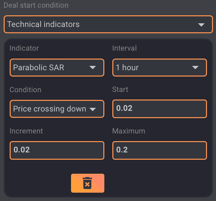Viewport: 216px width, 201px height.
Task: Click the Interval field label
Action: point(124,48)
